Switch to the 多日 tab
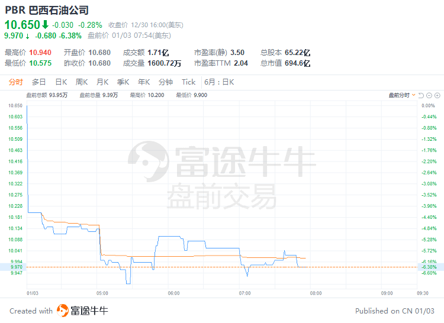The width and height of the screenshot is (444, 323). click(x=39, y=82)
